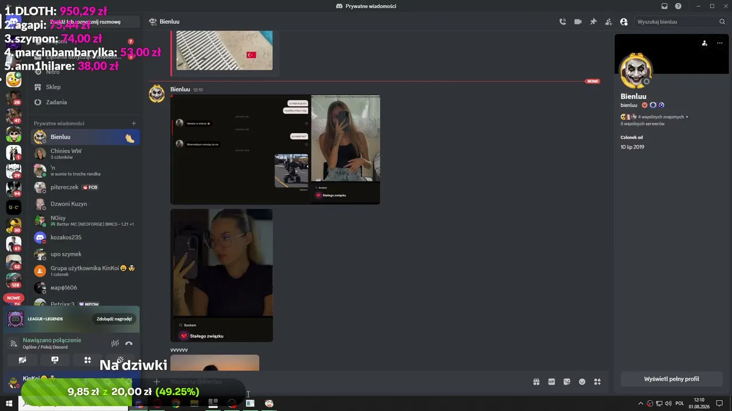Click the Zdobądź nagrodę! button

click(114, 319)
